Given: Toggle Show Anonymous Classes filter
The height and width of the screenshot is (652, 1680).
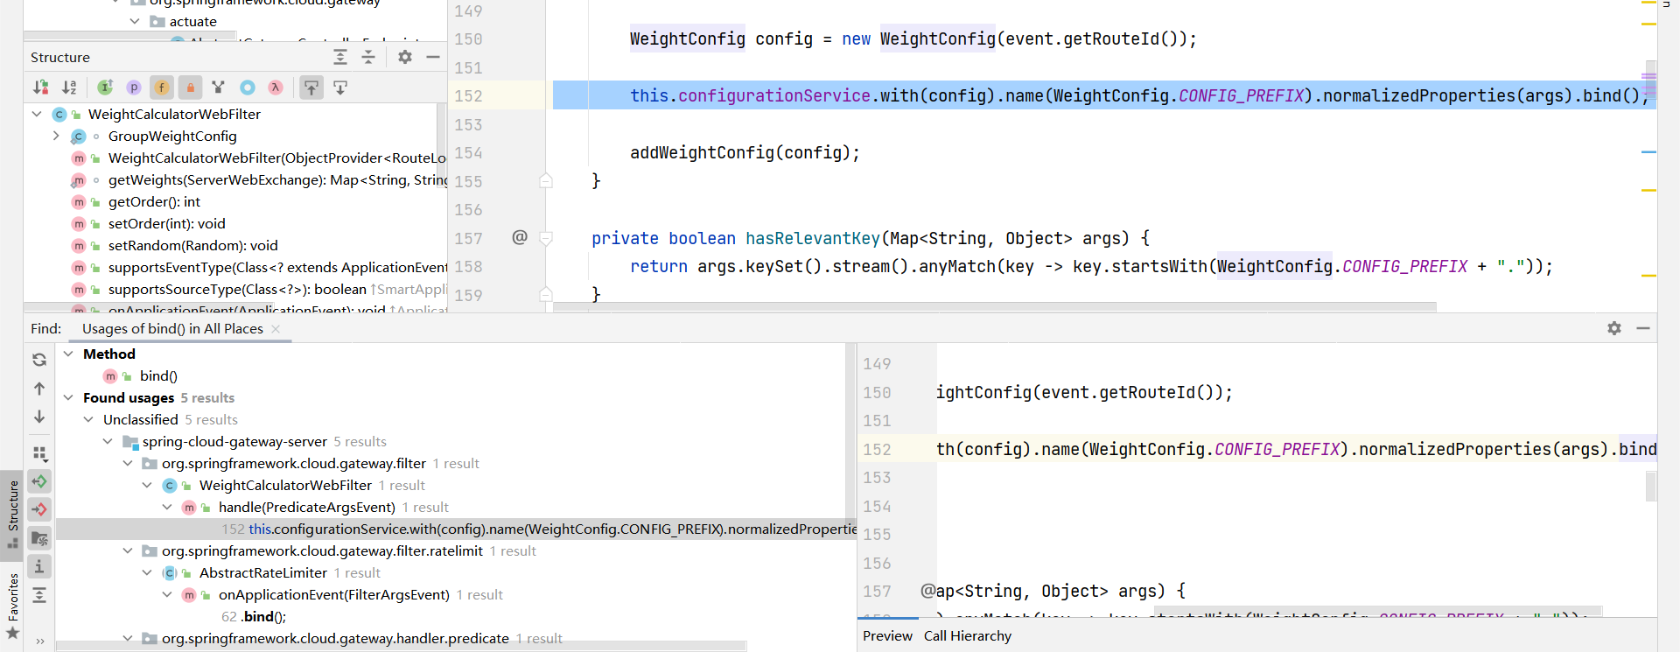Looking at the screenshot, I should pos(248,88).
